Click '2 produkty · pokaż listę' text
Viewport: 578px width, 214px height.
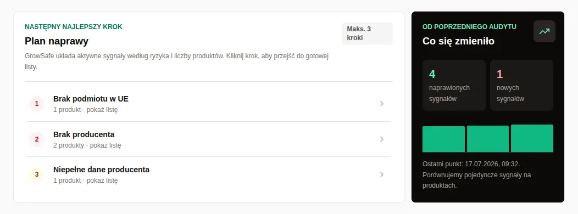pyautogui.click(x=87, y=145)
